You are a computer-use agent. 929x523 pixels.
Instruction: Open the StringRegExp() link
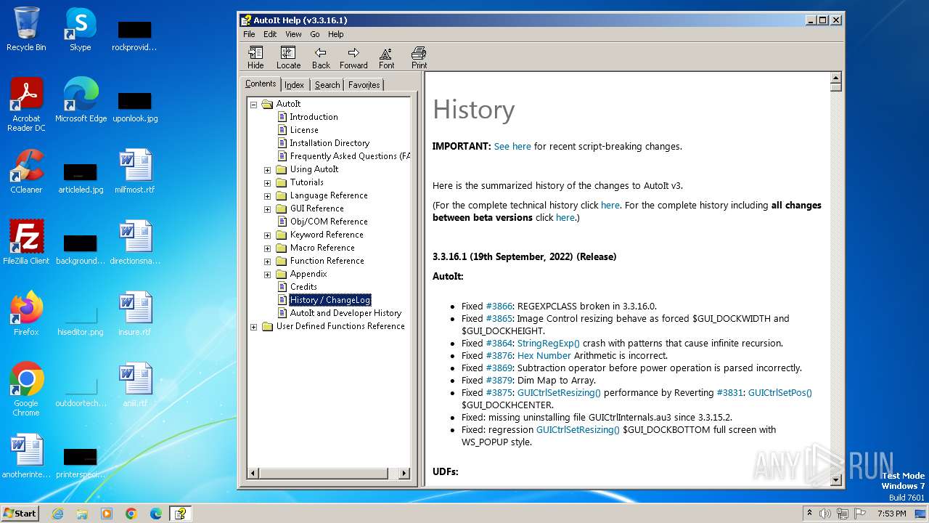(548, 343)
